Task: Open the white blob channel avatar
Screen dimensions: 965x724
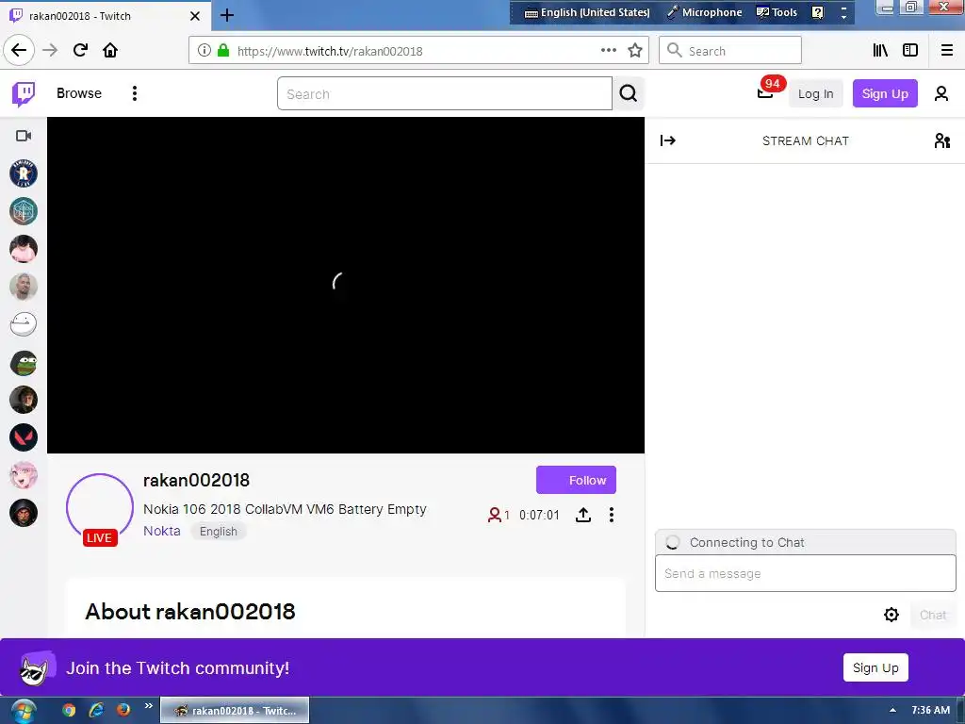Action: (24, 324)
